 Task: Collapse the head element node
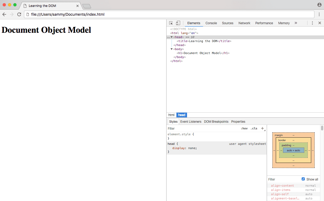[x=172, y=37]
